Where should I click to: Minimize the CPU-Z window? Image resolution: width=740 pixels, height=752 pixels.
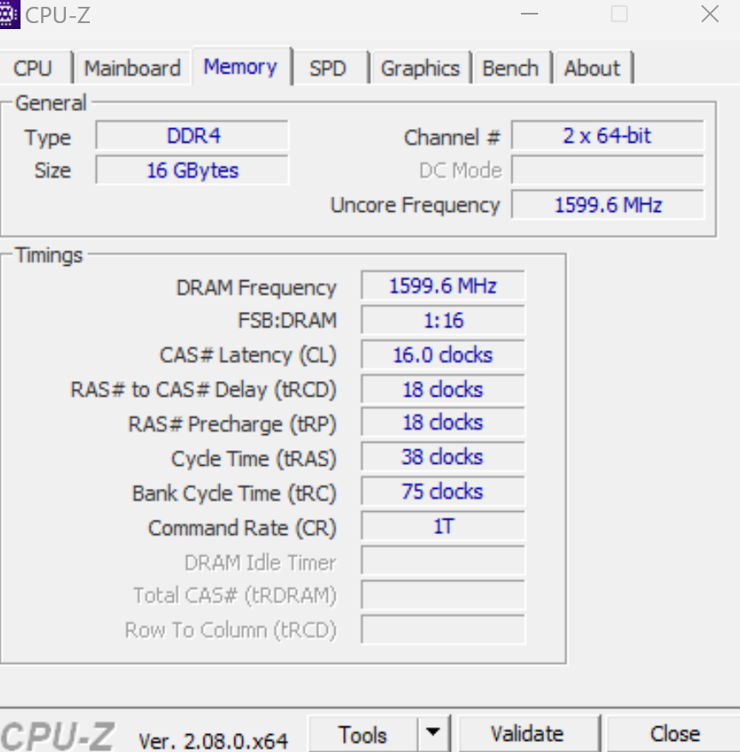(530, 15)
